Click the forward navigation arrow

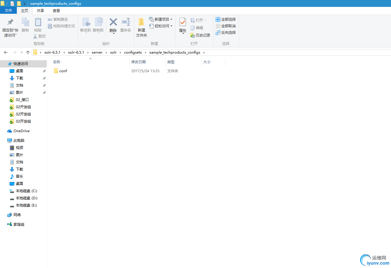[14, 52]
